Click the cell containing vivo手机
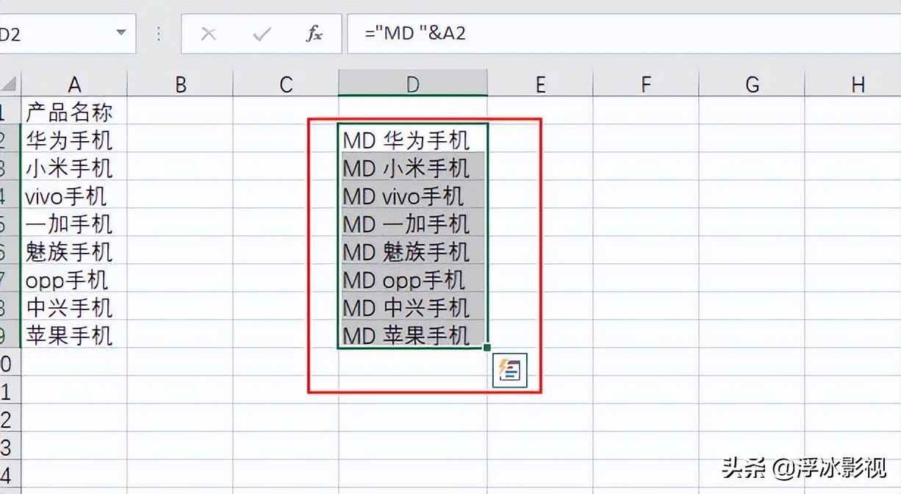Viewport: 901px width, 494px height. (74, 196)
